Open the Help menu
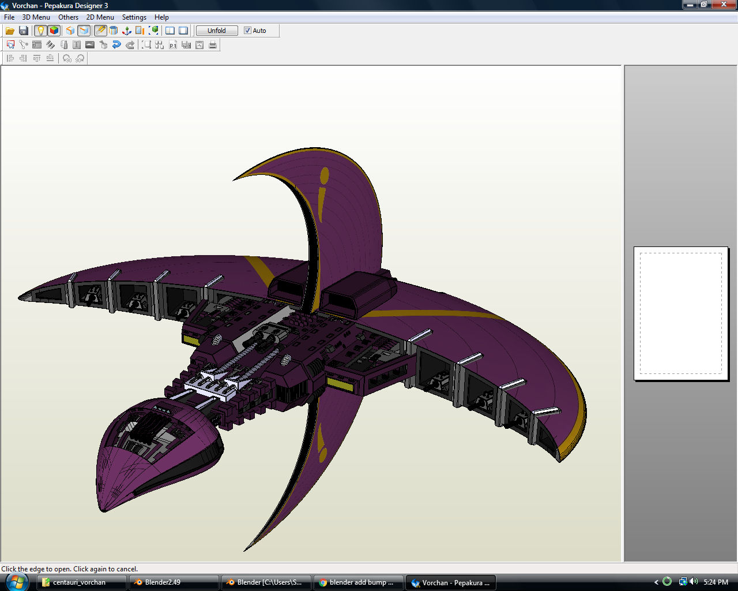 (161, 17)
